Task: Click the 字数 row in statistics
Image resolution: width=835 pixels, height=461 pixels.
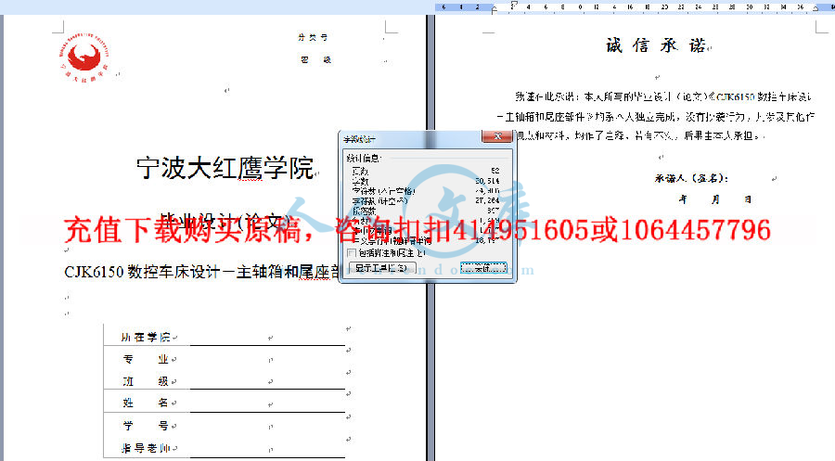Action: (x=426, y=181)
